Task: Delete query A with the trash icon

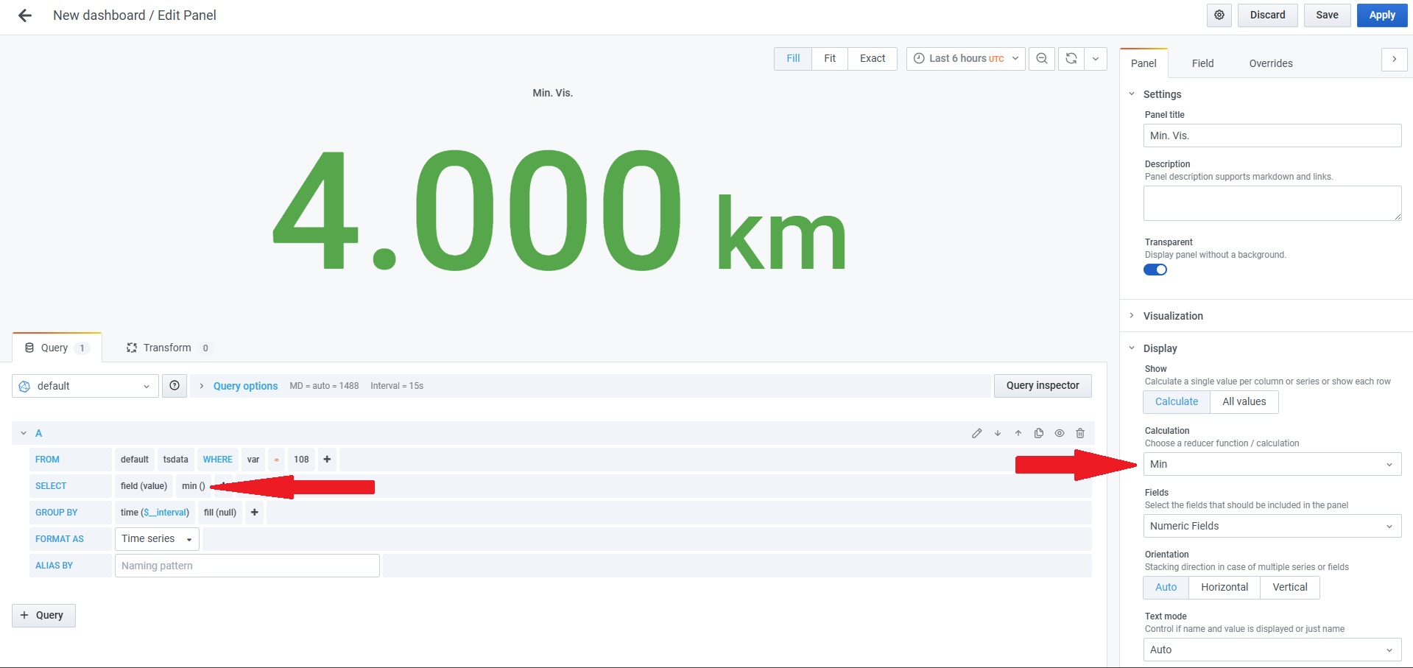Action: tap(1079, 433)
